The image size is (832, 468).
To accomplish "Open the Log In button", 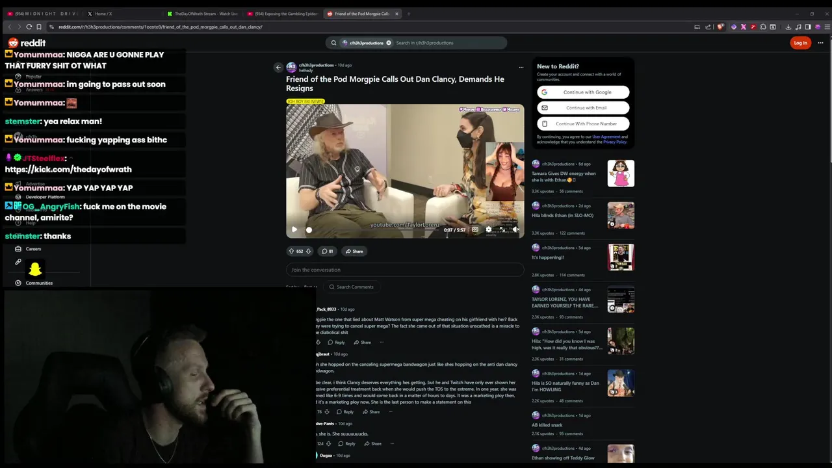I will click(x=800, y=43).
